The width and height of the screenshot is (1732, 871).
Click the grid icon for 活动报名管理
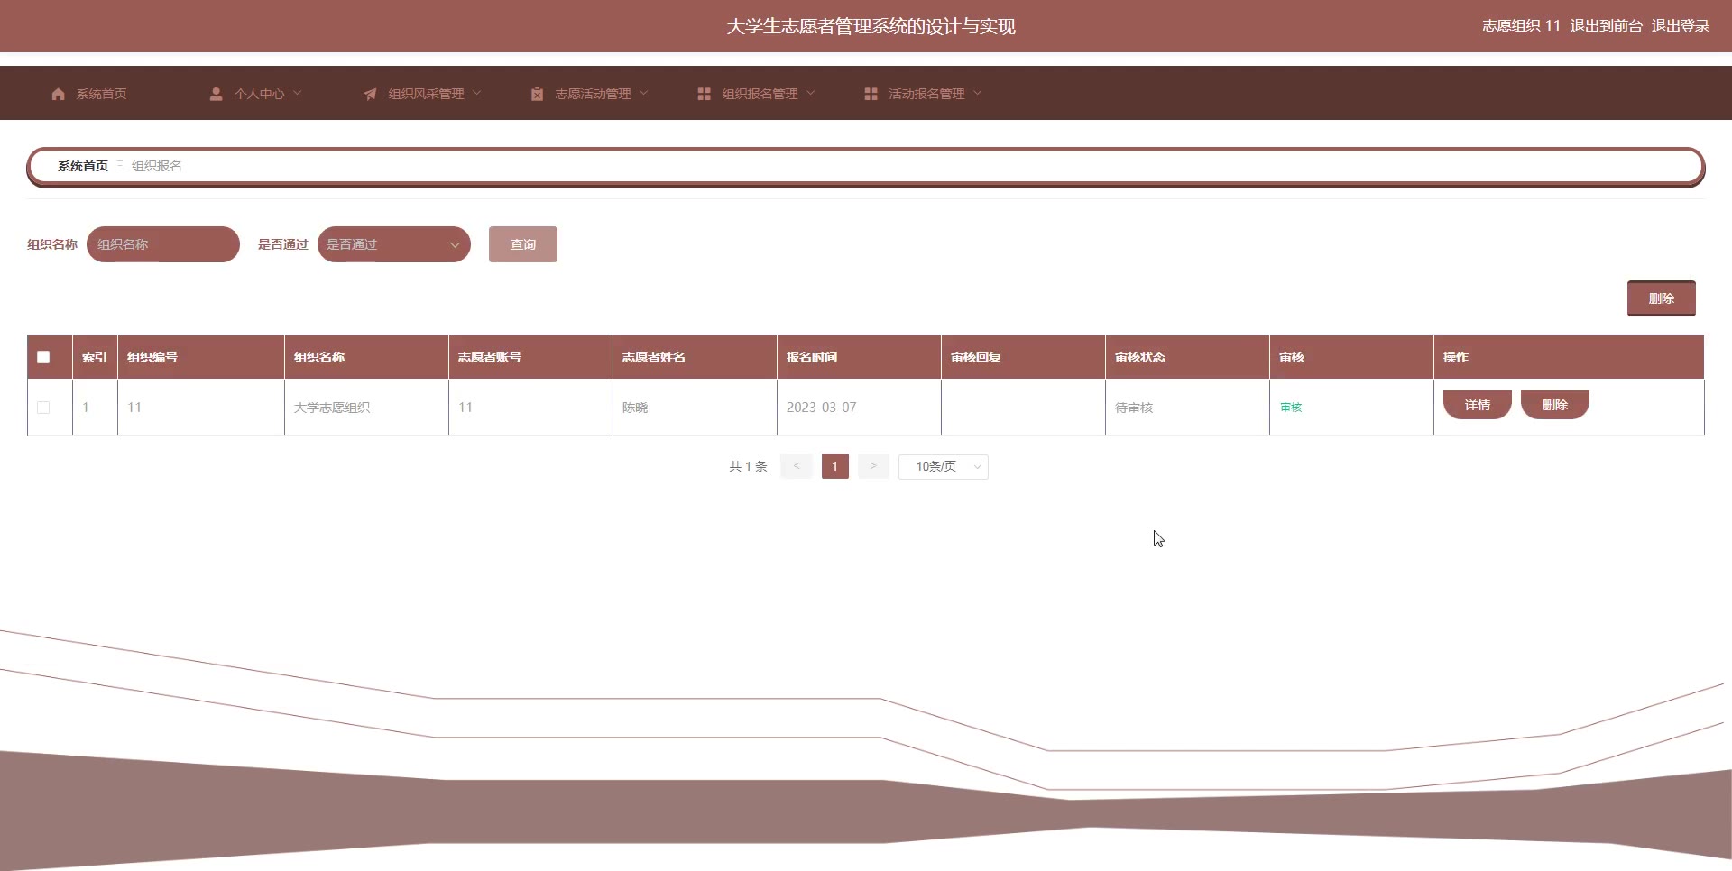(871, 94)
